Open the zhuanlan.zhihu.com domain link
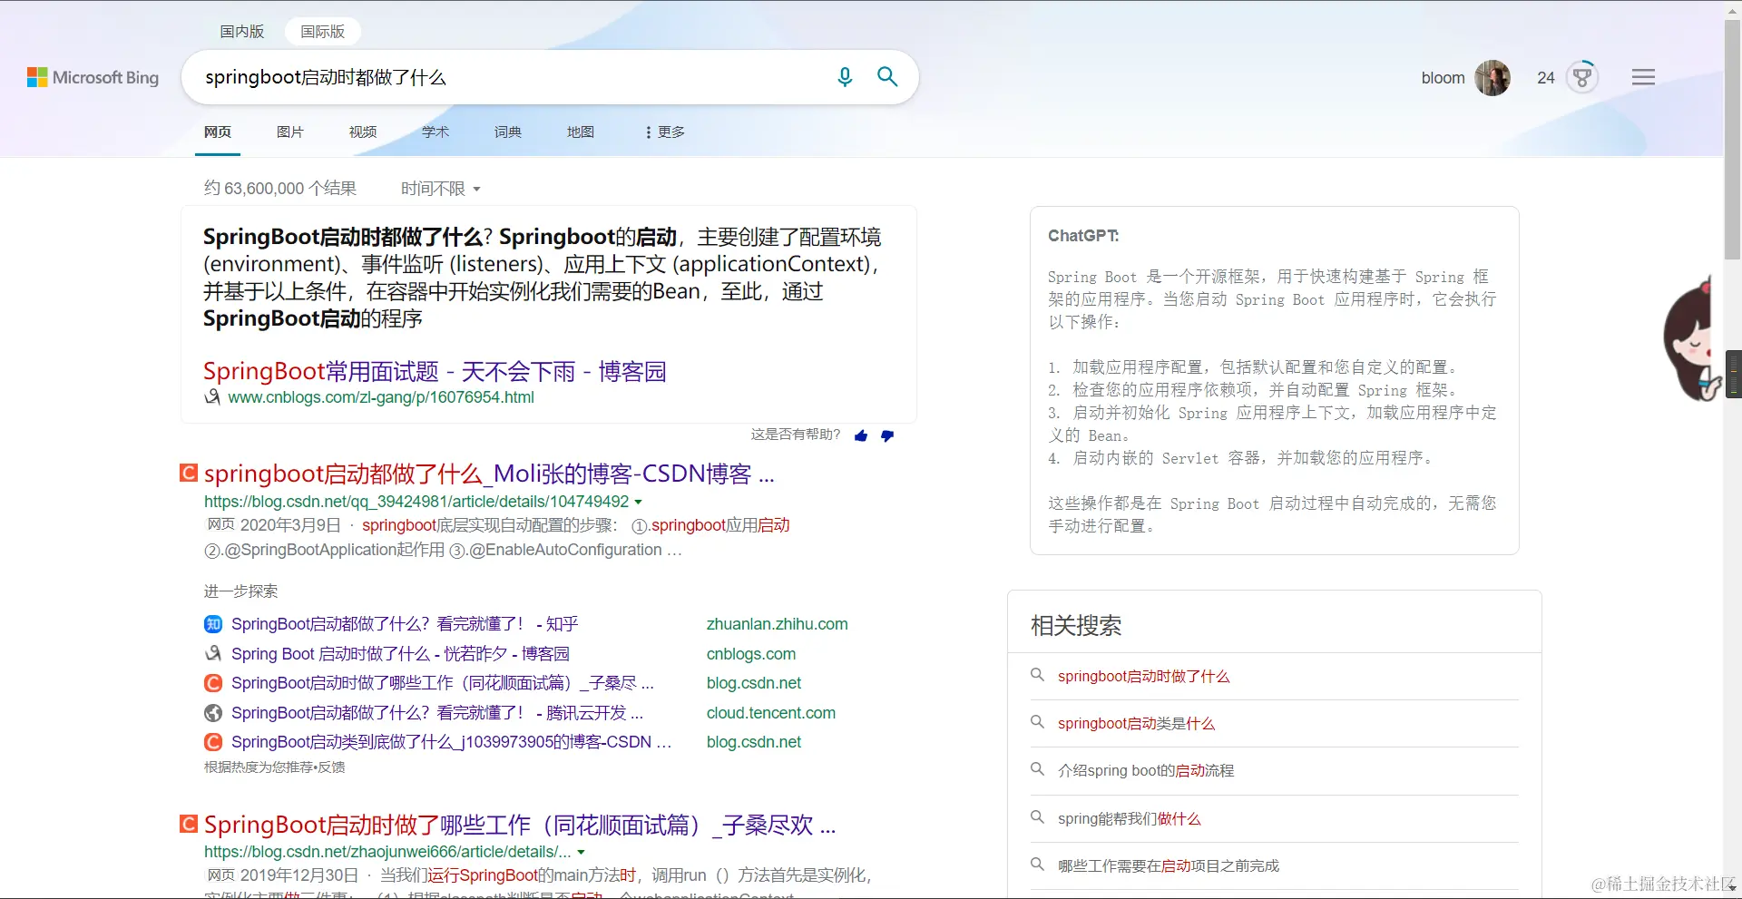 coord(778,624)
